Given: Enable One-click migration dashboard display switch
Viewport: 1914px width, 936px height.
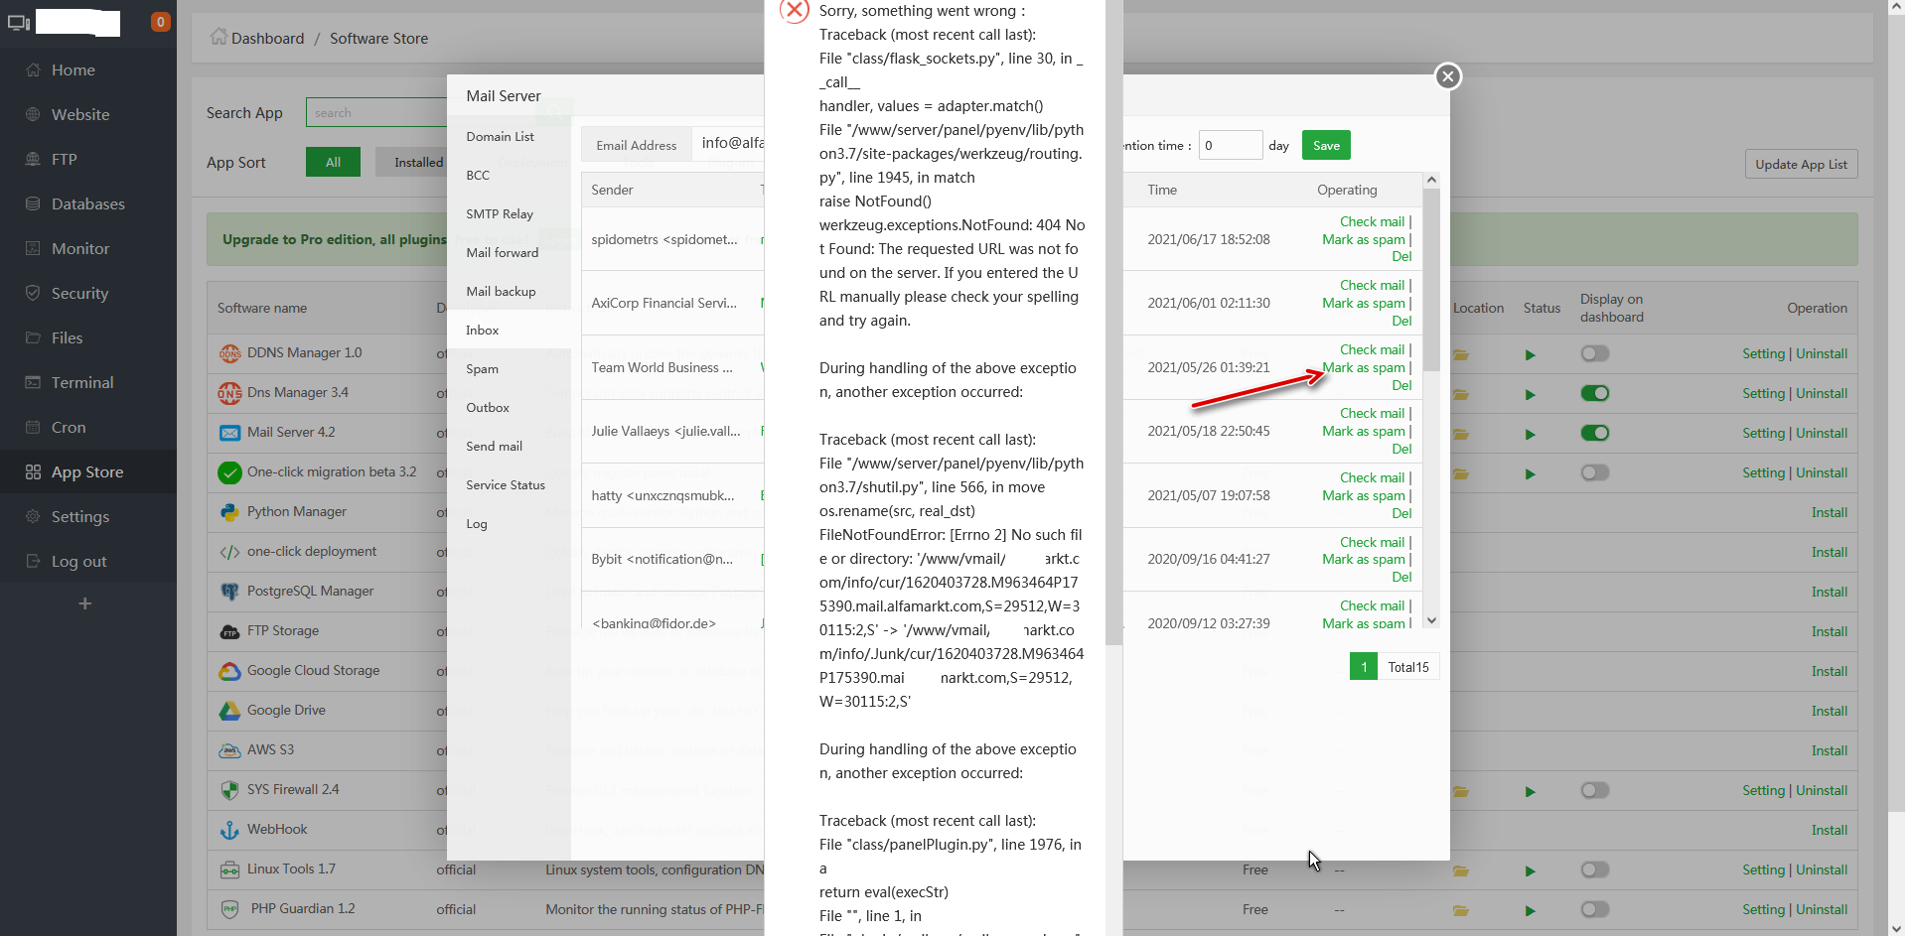Looking at the screenshot, I should click(1595, 472).
